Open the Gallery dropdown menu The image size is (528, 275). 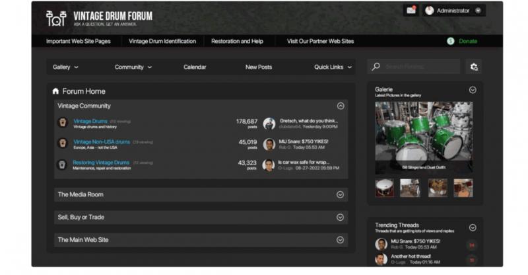pyautogui.click(x=65, y=67)
